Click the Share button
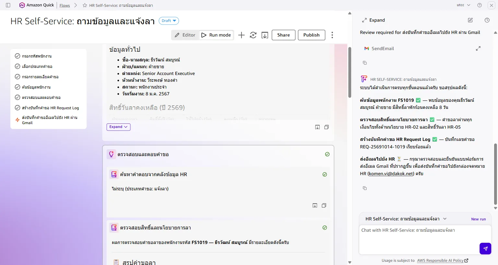The height and width of the screenshot is (265, 498). click(283, 35)
